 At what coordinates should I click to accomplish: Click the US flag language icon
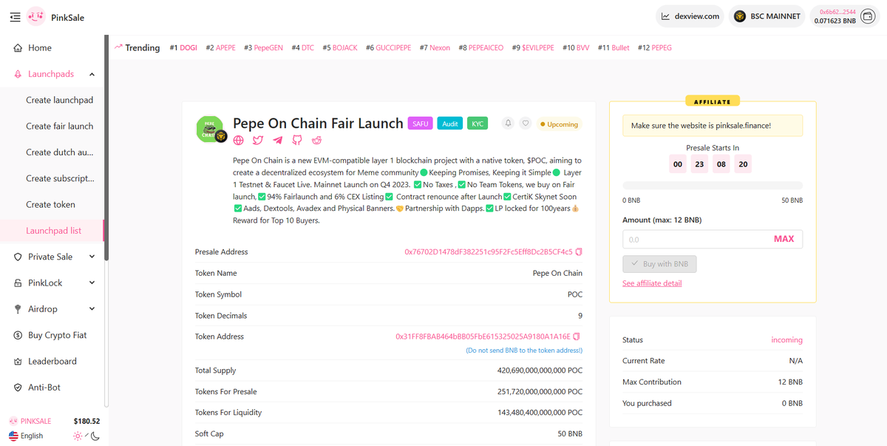point(13,436)
